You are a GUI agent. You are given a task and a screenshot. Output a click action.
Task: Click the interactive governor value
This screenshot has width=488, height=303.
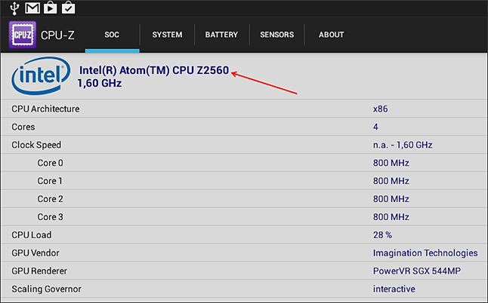point(394,289)
